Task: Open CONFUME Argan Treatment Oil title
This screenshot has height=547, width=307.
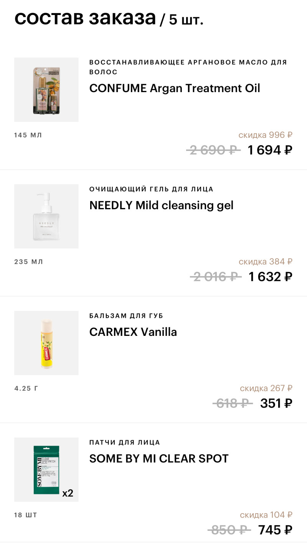Action: pyautogui.click(x=175, y=88)
